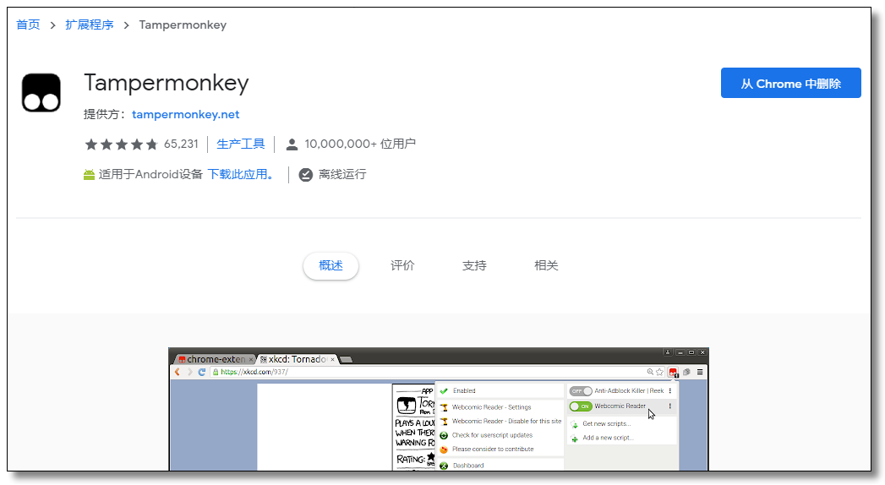Click the back arrow in preview browser
Screen dimensions: 885x485
coord(178,372)
